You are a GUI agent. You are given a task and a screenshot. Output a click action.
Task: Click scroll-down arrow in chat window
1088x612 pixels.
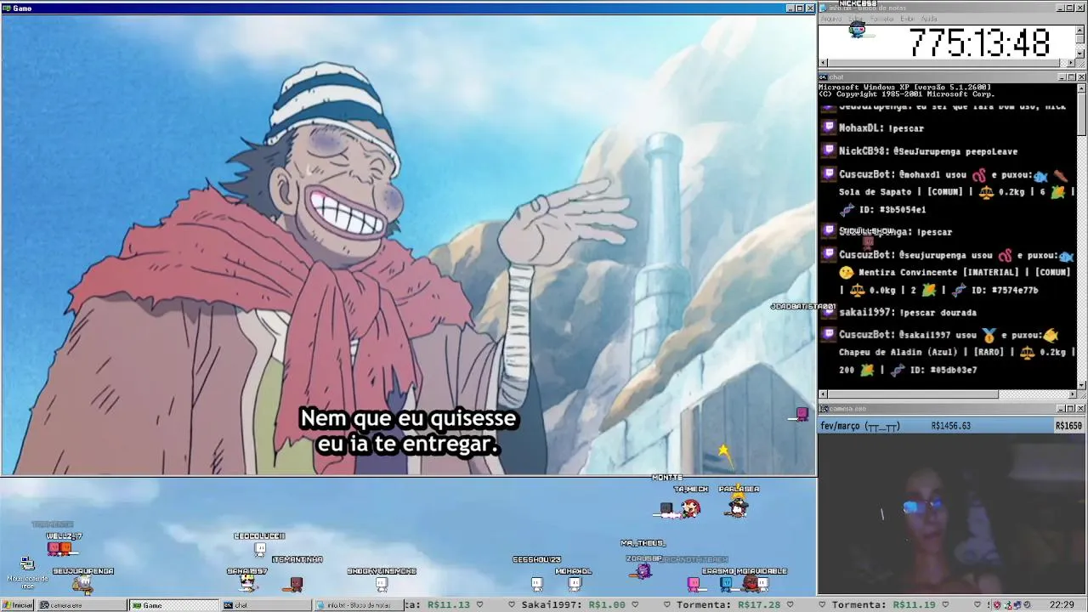pos(1081,385)
